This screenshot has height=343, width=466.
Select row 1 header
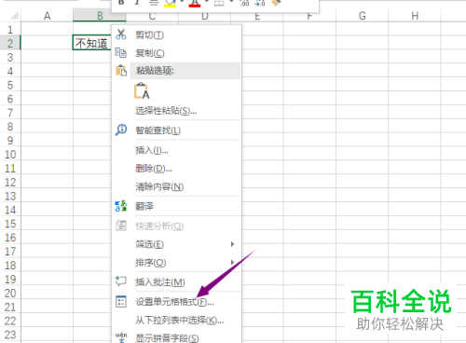coord(10,29)
